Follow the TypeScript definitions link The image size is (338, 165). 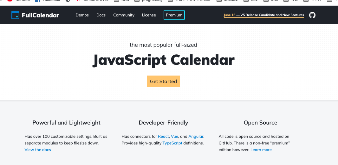[x=172, y=143]
